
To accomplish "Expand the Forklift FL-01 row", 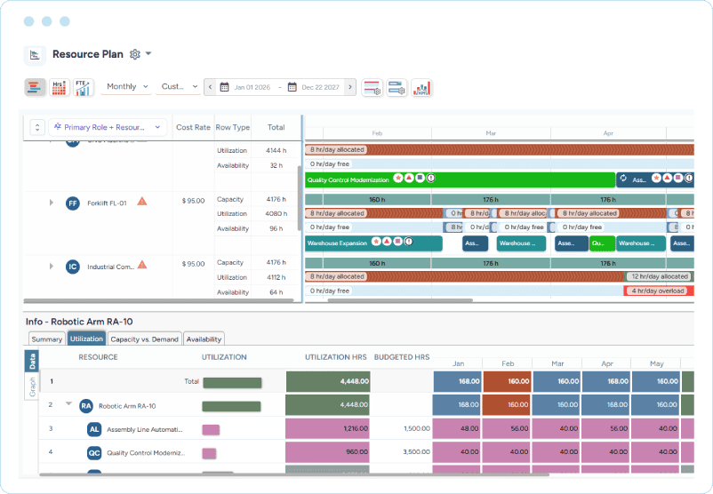I will pyautogui.click(x=51, y=203).
